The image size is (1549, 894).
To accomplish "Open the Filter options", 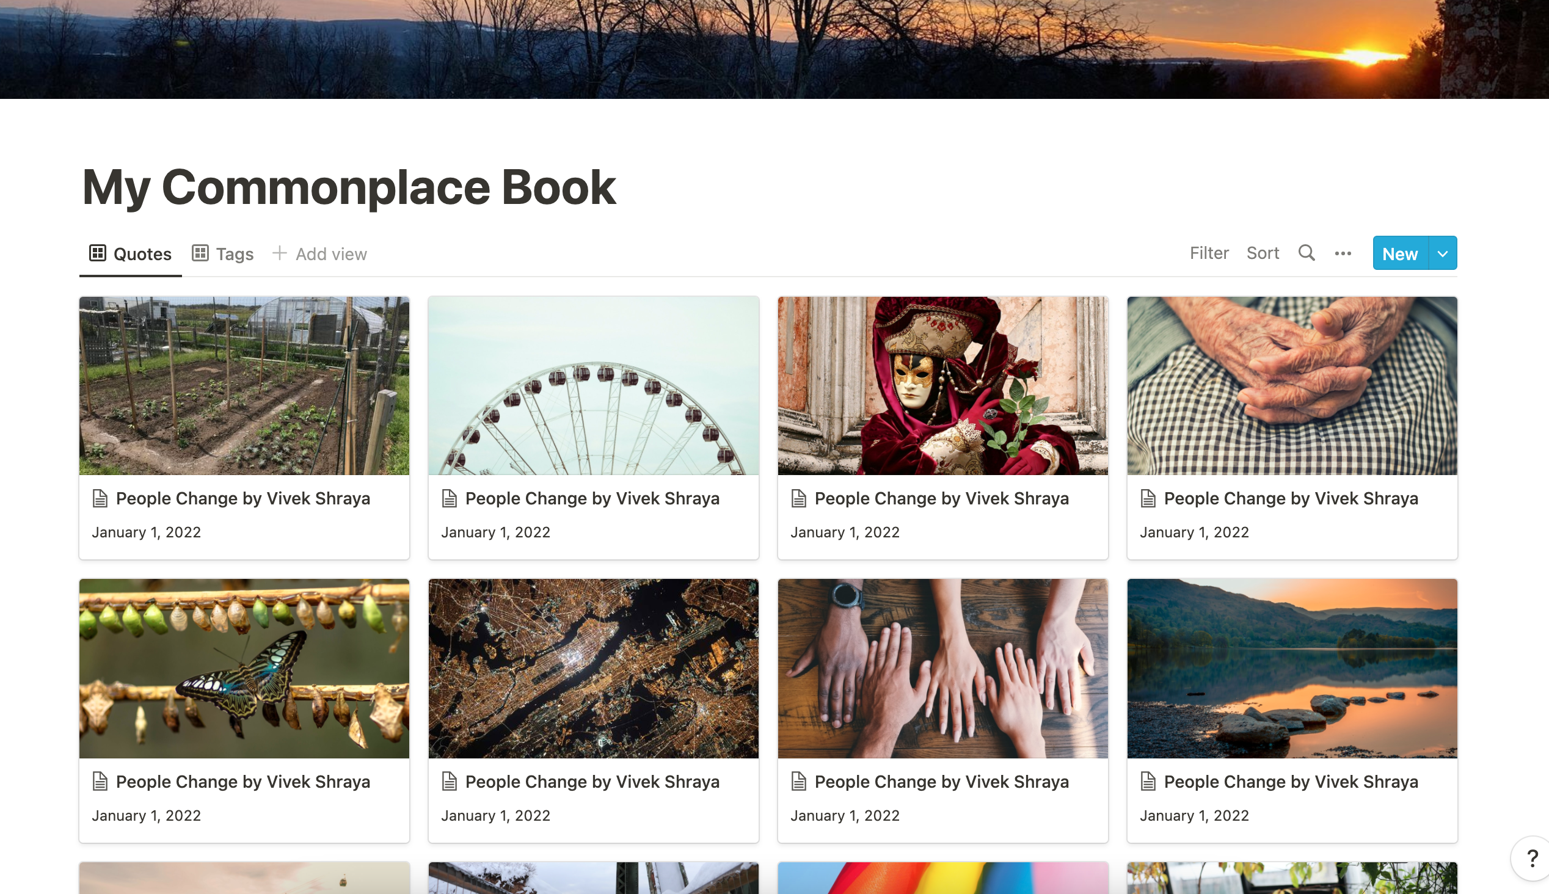I will (x=1209, y=253).
